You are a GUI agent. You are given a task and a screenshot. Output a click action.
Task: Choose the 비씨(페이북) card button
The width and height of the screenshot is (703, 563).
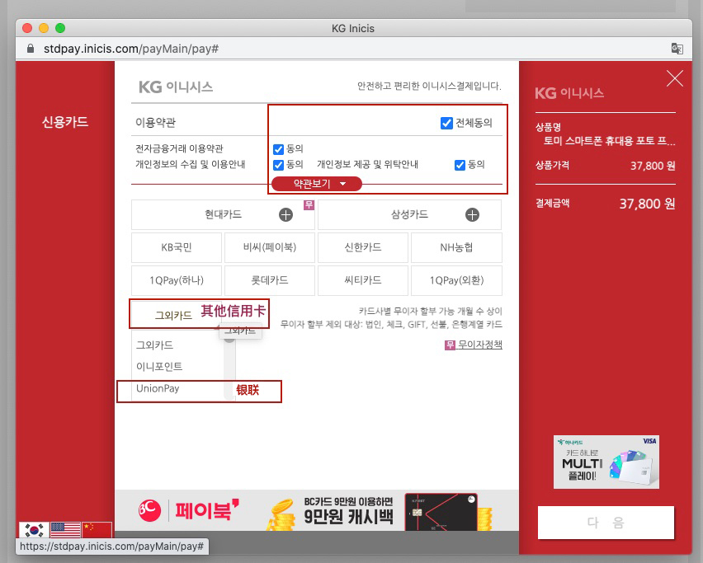tap(270, 247)
